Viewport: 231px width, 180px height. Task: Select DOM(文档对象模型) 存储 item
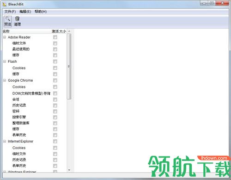point(31,93)
